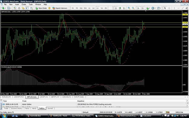The width and height of the screenshot is (189, 118).
Task: Switch to the USDJPY,H1 chart tab
Action: point(44,97)
